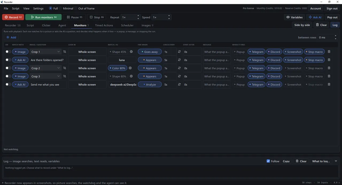The height and width of the screenshot is (185, 342).
Task: Click the Pop out button
Action: coord(332,17)
